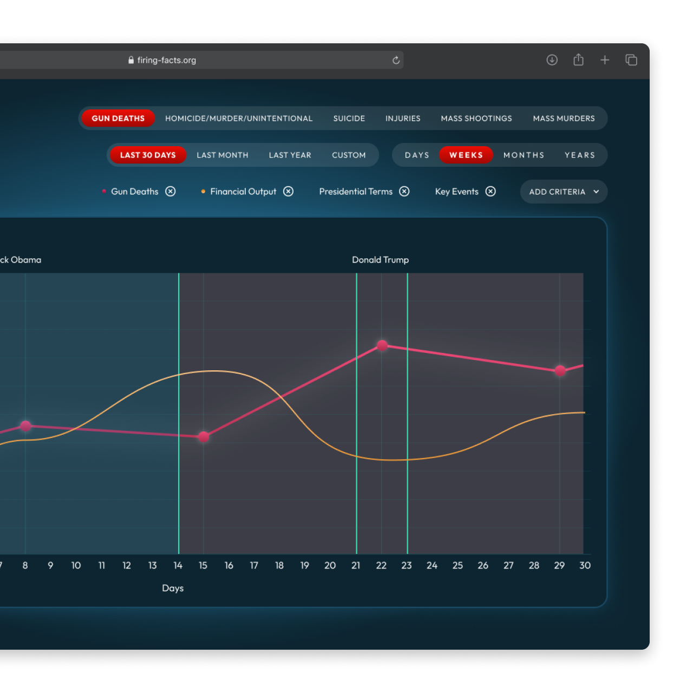Click the gun deaths data point at day 29
The height and width of the screenshot is (693, 693).
click(x=560, y=371)
